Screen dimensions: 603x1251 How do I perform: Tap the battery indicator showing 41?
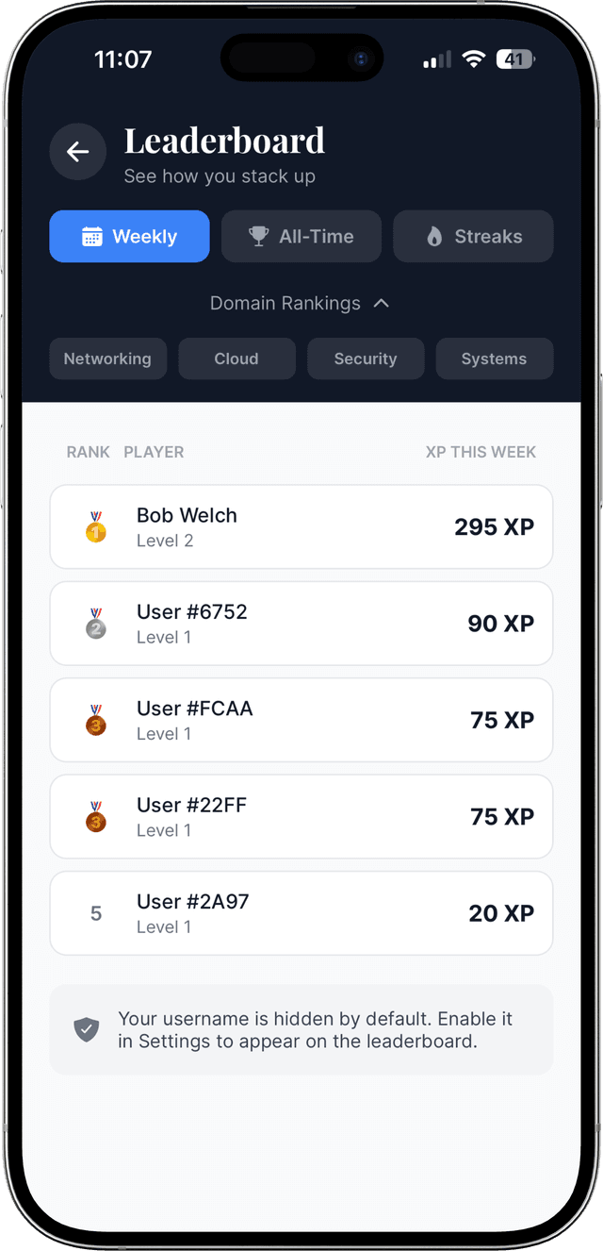(514, 58)
